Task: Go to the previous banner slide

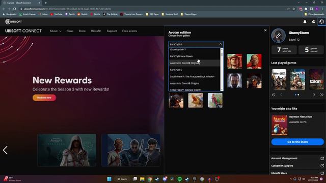Action: (x=5, y=150)
